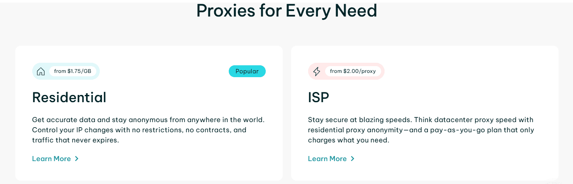Click "charges what you need" text line
This screenshot has width=573, height=184.
[x=348, y=140]
